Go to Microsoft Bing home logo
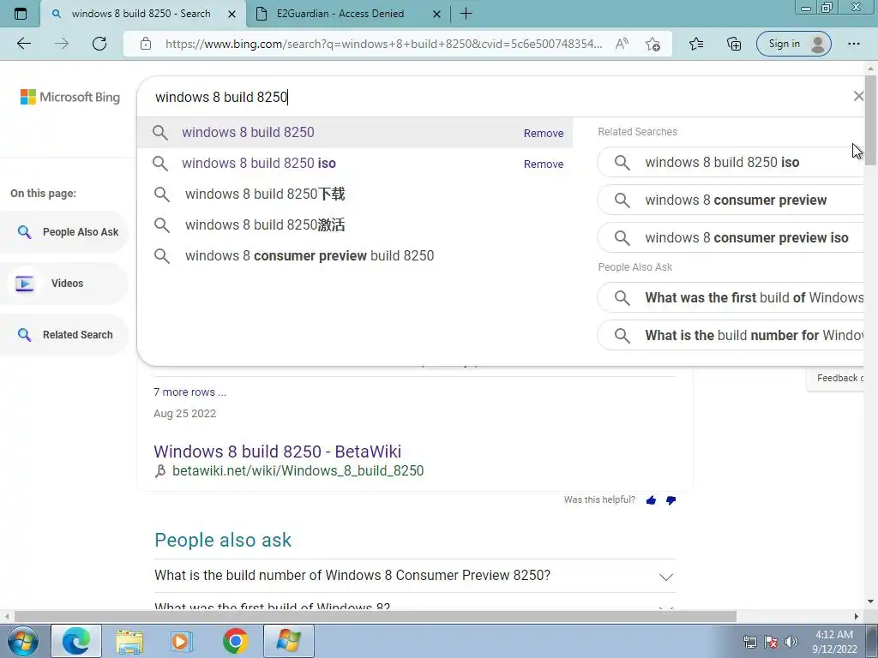The height and width of the screenshot is (658, 878). [70, 97]
